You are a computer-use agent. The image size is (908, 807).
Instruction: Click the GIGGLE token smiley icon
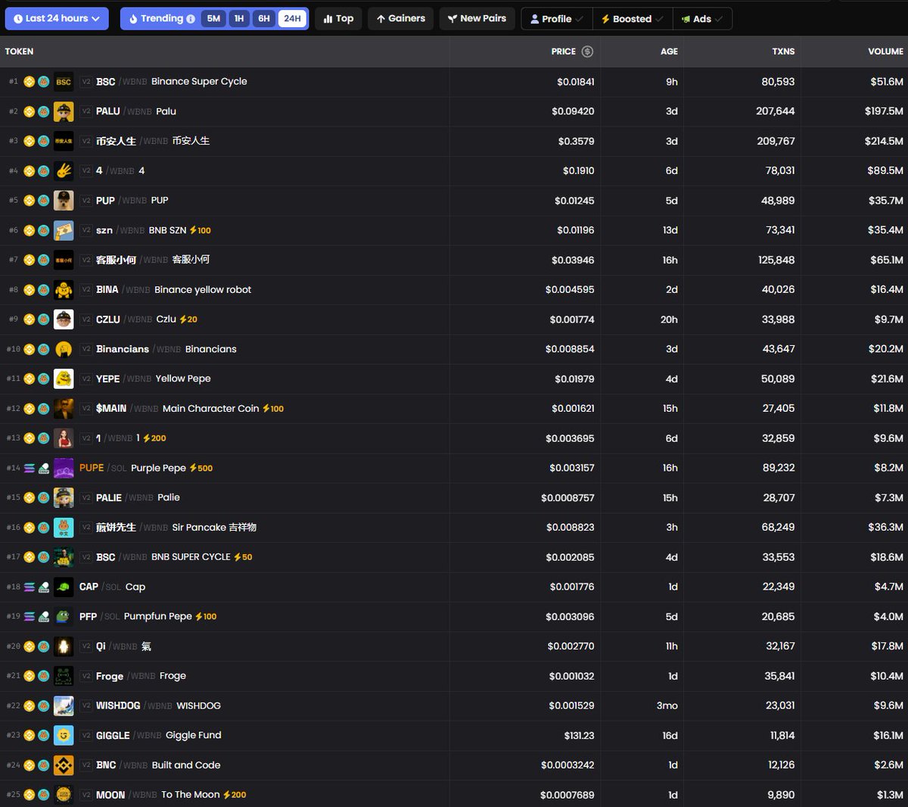[64, 735]
